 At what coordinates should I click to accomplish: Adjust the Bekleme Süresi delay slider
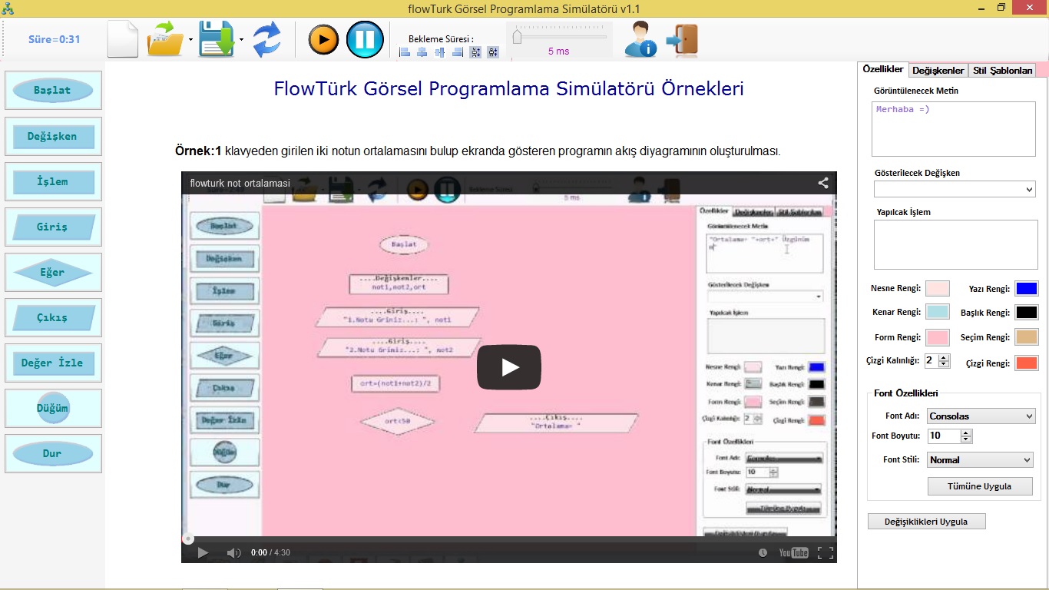pyautogui.click(x=559, y=36)
